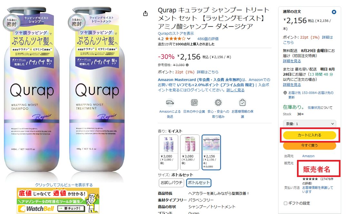346x214 pixels.
Task: Choose the first purple bottle scent variant
Action: (x=168, y=152)
